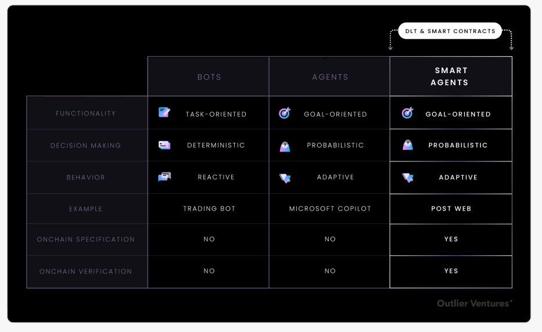This screenshot has width=542, height=332.
Task: Click the probabilistic icon in Smart Agents column
Action: 408,145
